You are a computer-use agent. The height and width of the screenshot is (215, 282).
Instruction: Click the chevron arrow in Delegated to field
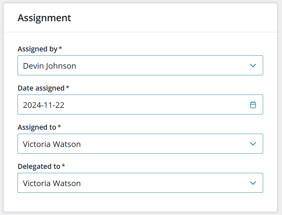point(253,183)
